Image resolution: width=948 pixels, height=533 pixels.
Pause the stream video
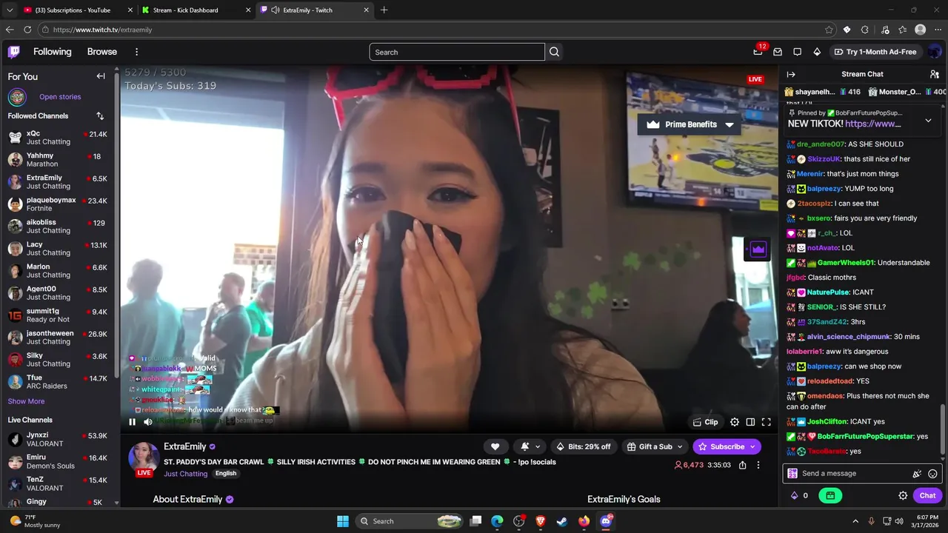click(x=132, y=422)
